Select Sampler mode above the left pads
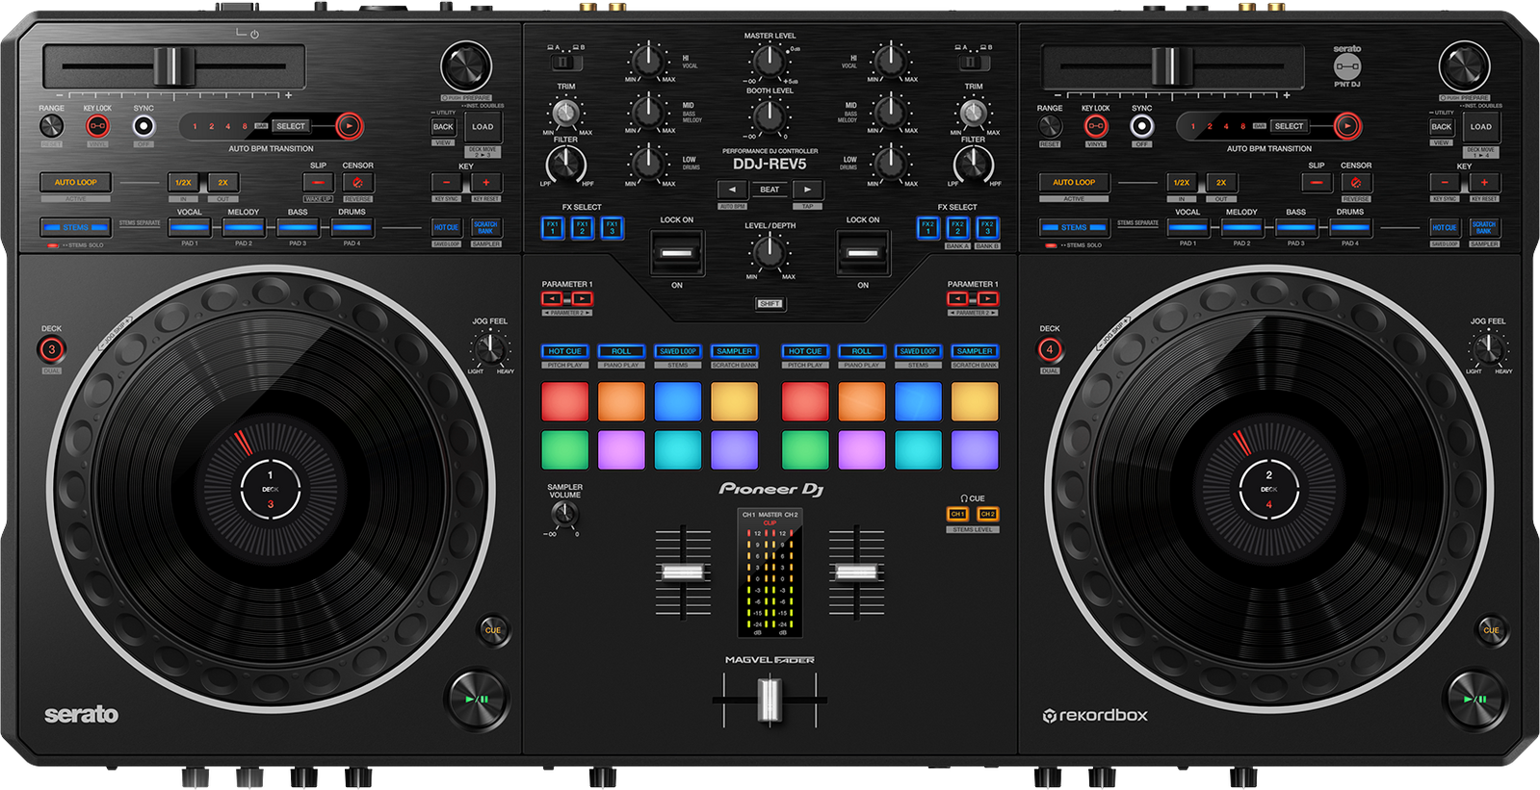 click(x=735, y=351)
